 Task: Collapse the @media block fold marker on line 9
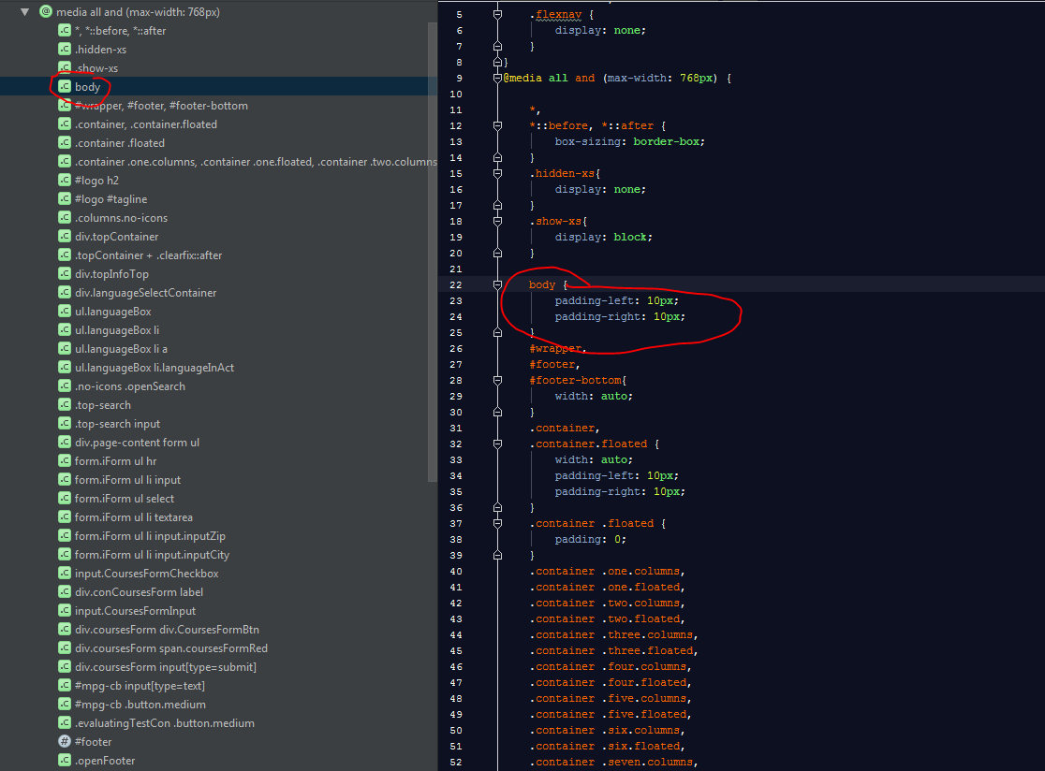tap(497, 78)
